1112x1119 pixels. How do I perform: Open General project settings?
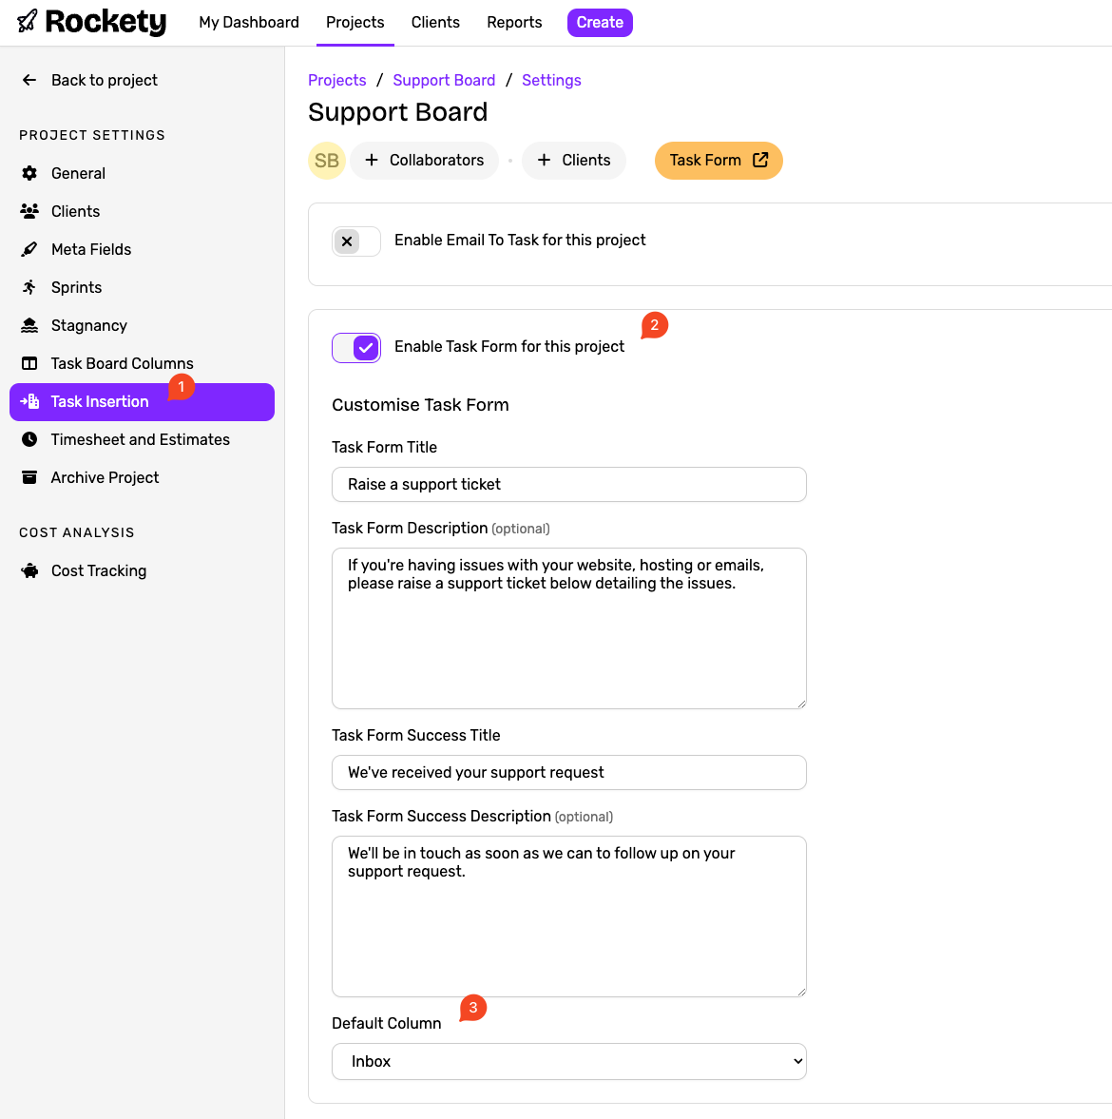[x=142, y=173]
